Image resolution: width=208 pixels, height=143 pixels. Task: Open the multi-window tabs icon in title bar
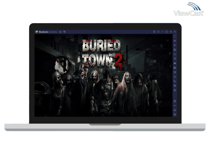tap(65, 32)
